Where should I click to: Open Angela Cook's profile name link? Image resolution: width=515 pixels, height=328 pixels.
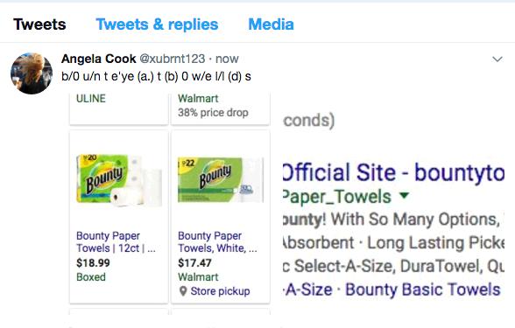click(98, 59)
